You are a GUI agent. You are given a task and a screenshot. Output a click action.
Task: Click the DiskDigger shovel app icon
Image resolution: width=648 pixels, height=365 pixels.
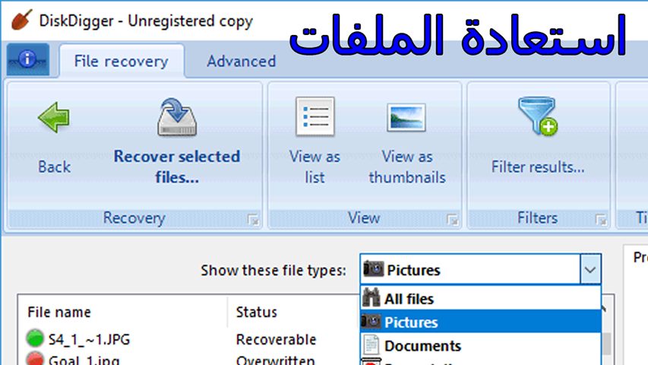(x=21, y=20)
